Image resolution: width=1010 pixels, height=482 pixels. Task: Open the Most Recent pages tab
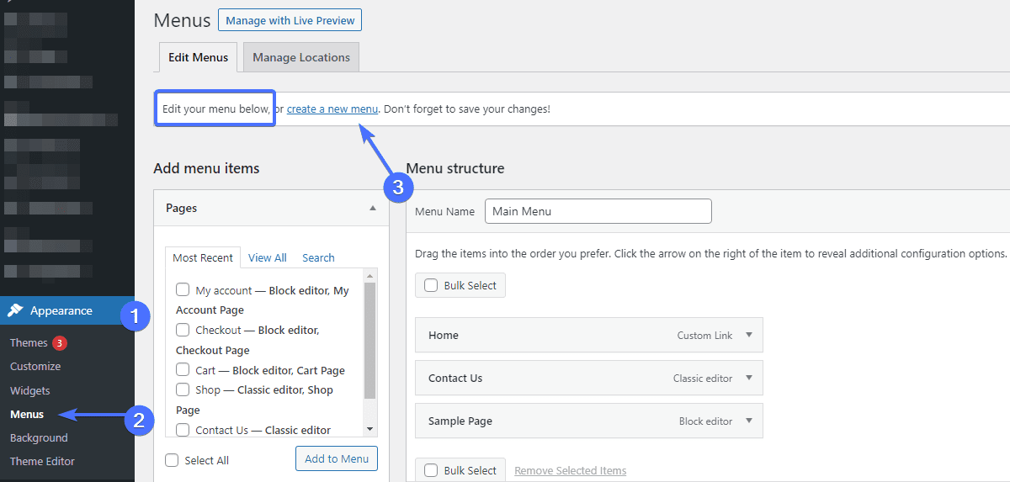[203, 257]
